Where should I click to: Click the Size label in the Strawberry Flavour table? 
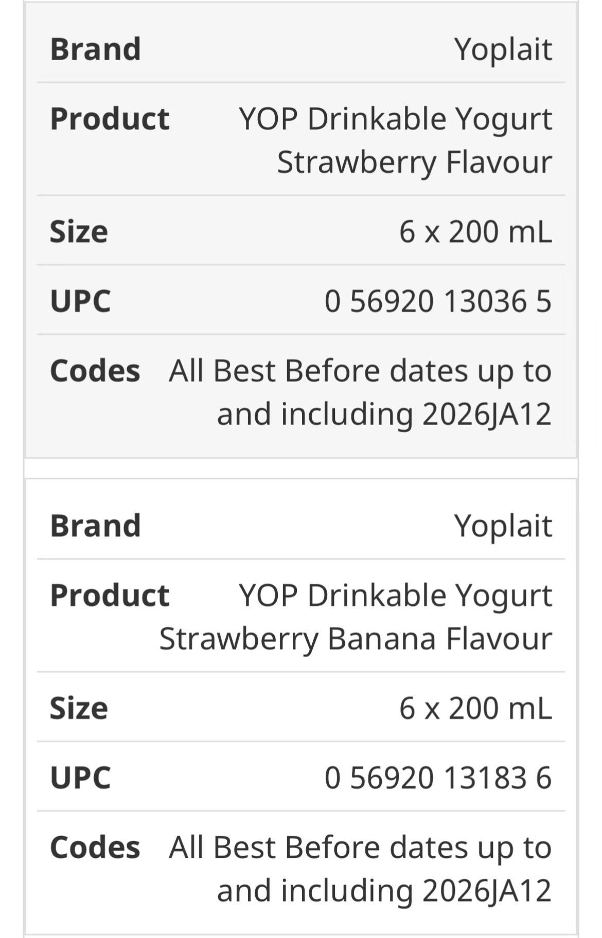tap(79, 231)
